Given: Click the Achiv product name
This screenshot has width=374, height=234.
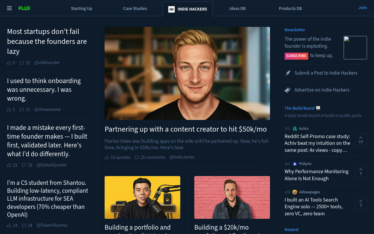Looking at the screenshot, I should [304, 129].
